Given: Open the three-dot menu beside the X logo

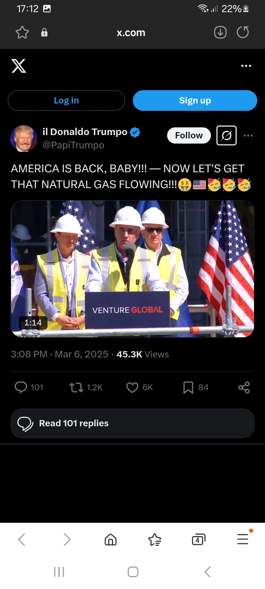Looking at the screenshot, I should [246, 66].
